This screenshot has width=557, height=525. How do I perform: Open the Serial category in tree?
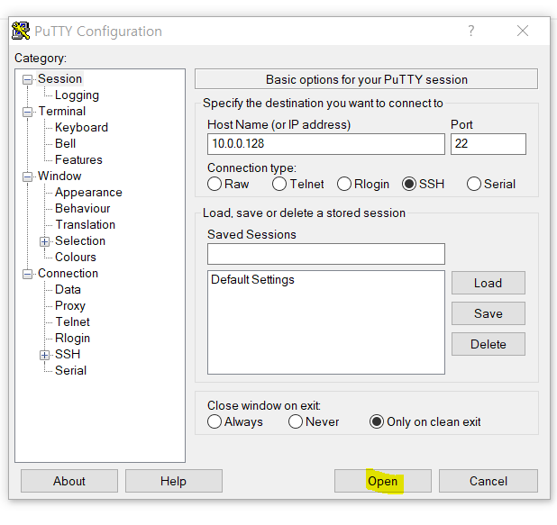click(70, 371)
